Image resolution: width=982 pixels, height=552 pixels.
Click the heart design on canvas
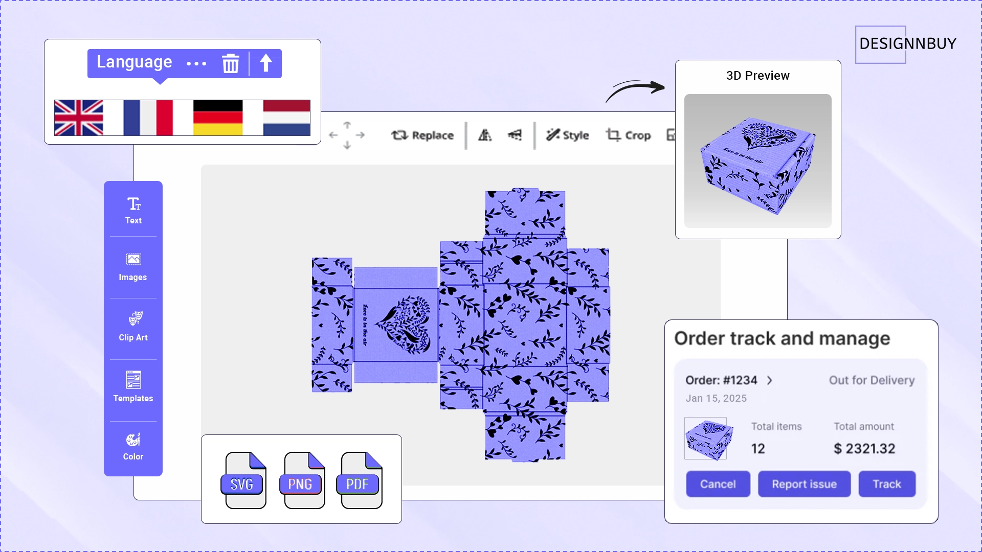click(x=404, y=325)
